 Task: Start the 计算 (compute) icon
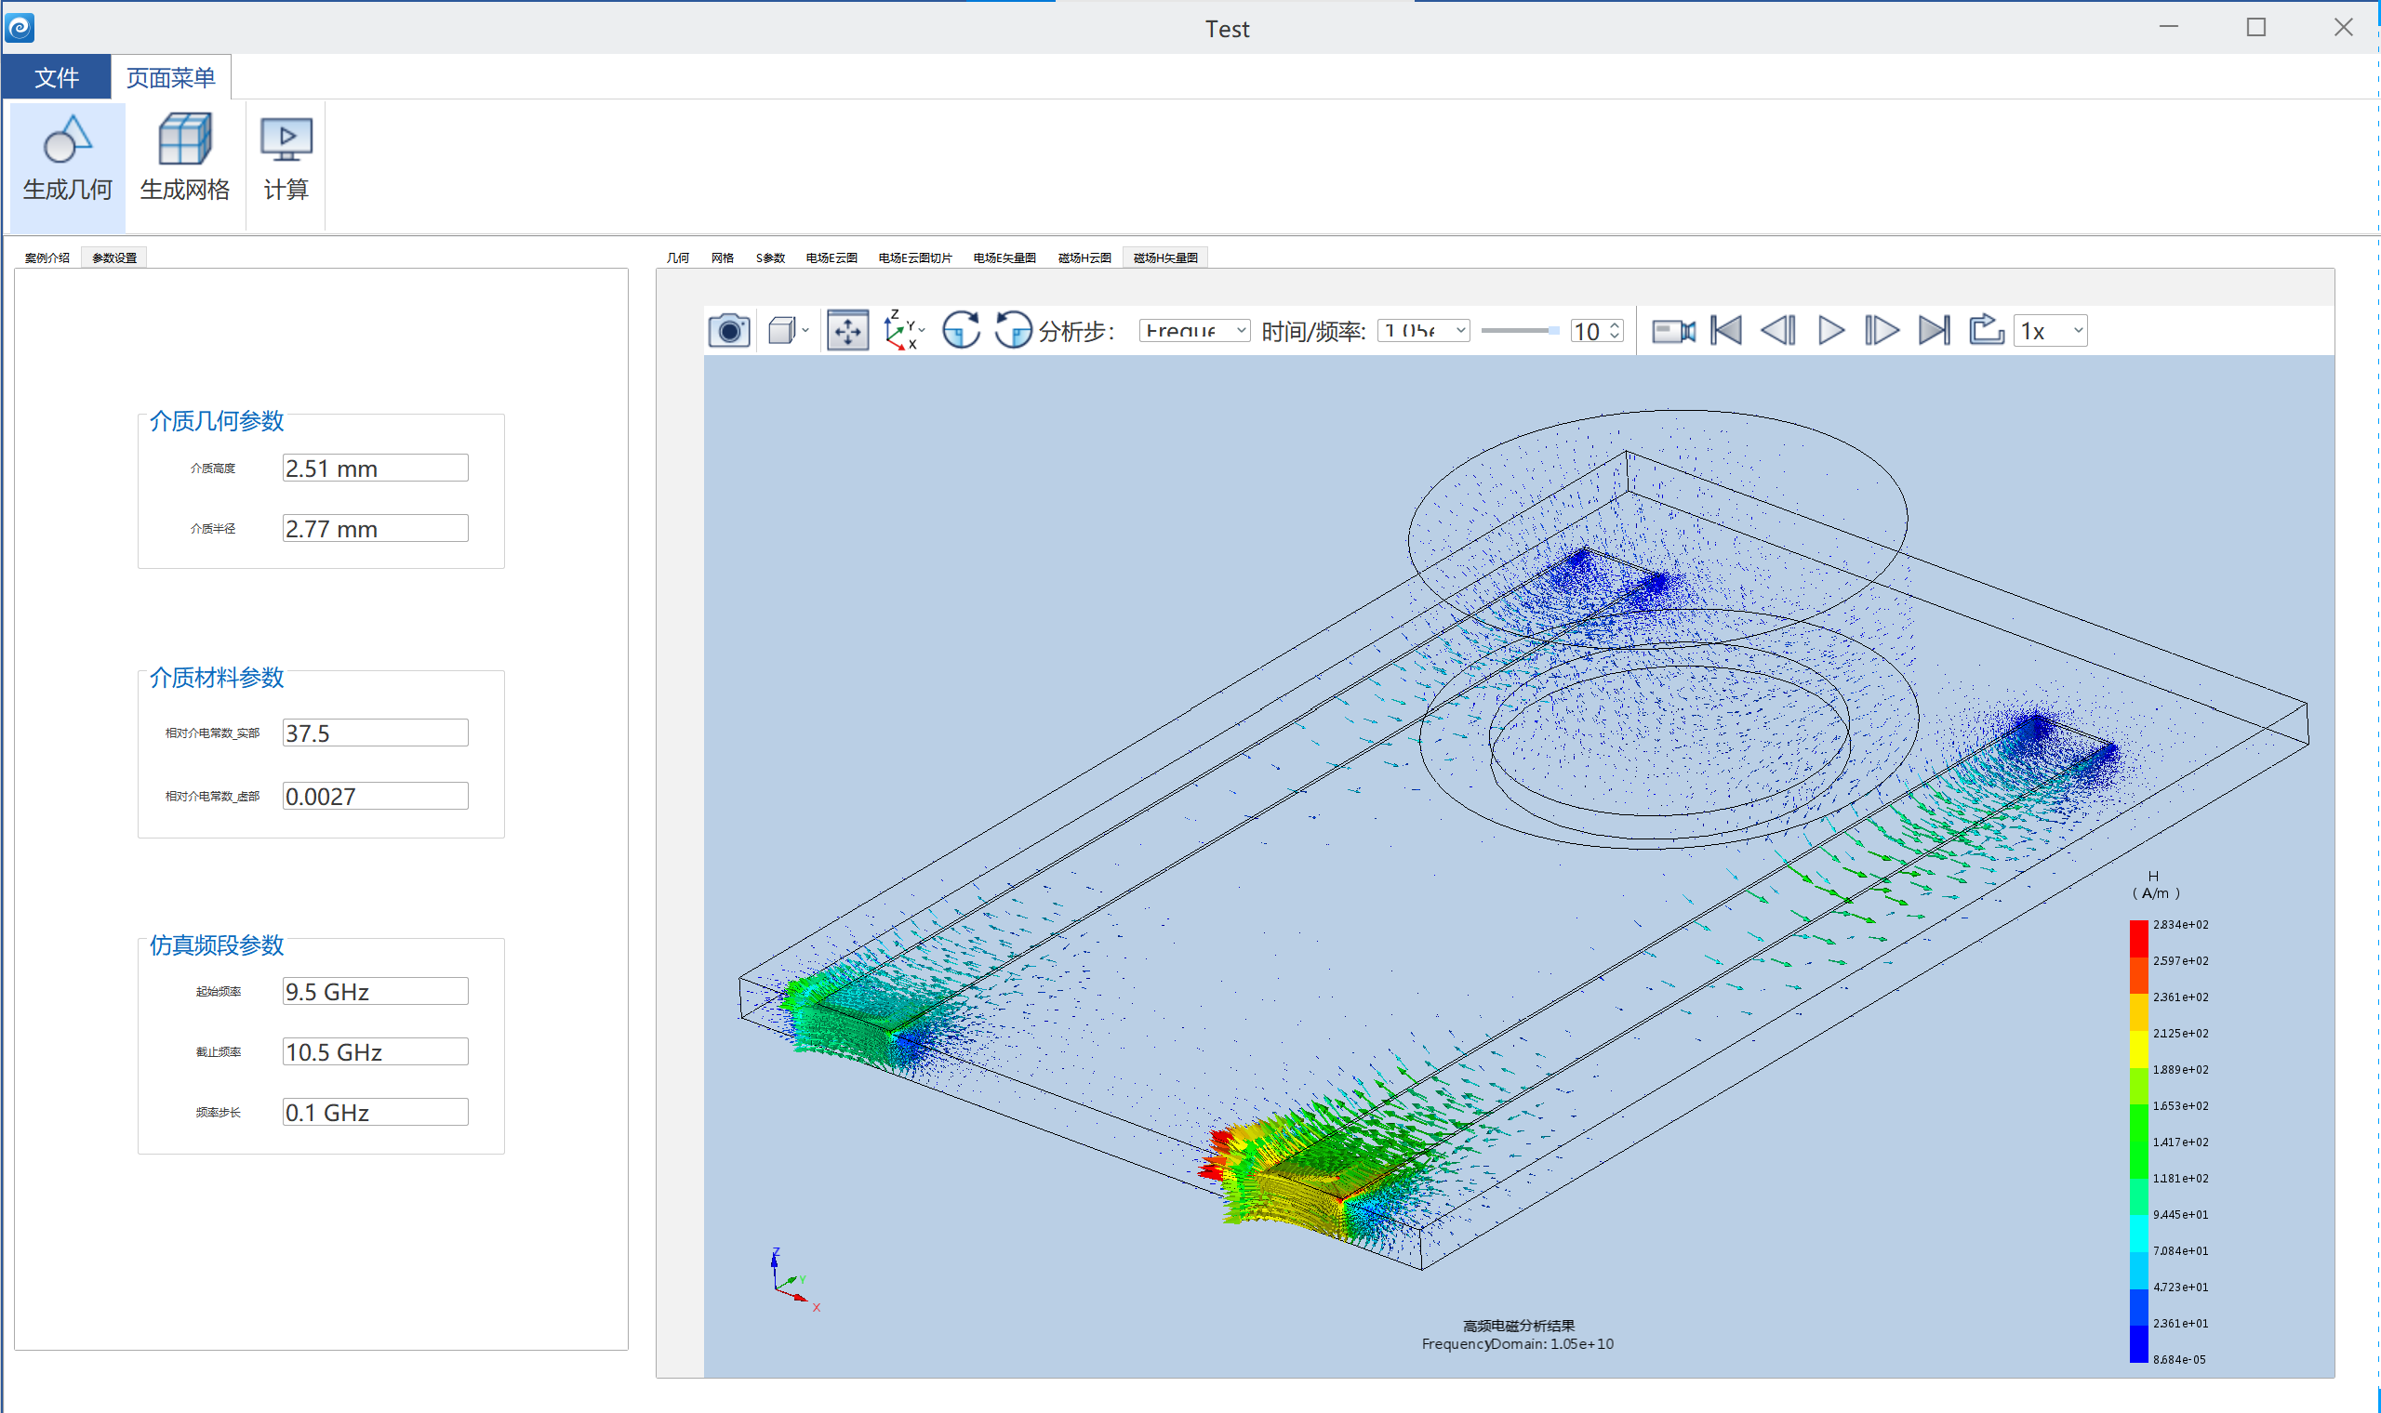pyautogui.click(x=286, y=158)
